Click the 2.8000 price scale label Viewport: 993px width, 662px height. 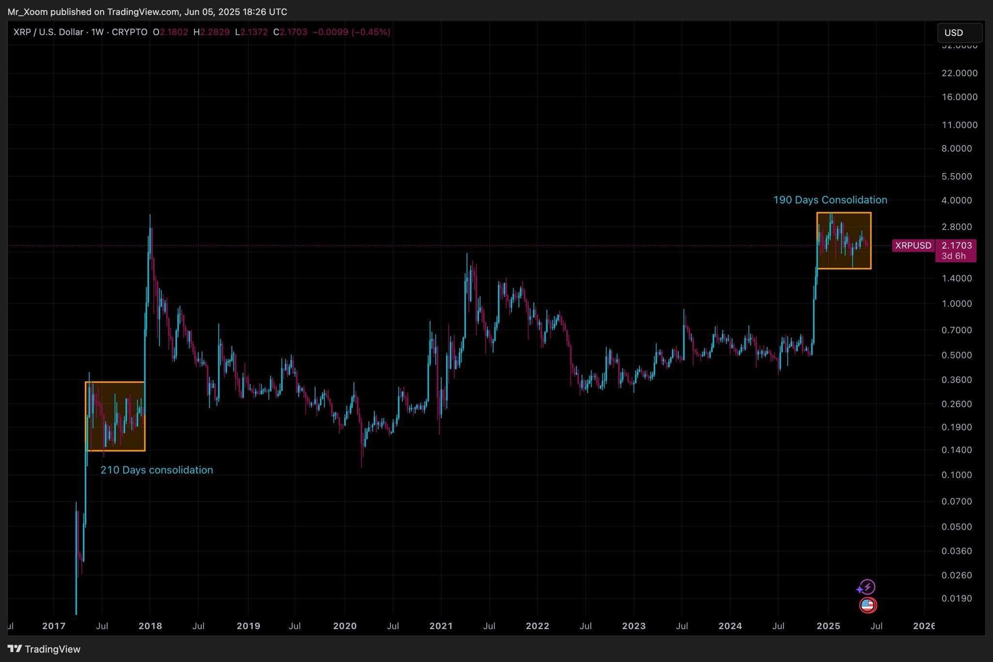(957, 227)
